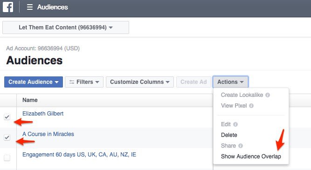Check the Engagement 60 days audience checkbox
The image size is (311, 170).
coord(7,158)
